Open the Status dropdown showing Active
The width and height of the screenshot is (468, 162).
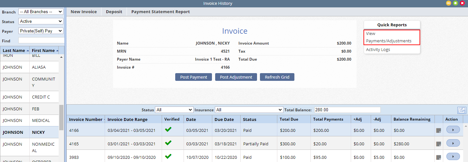tap(41, 21)
